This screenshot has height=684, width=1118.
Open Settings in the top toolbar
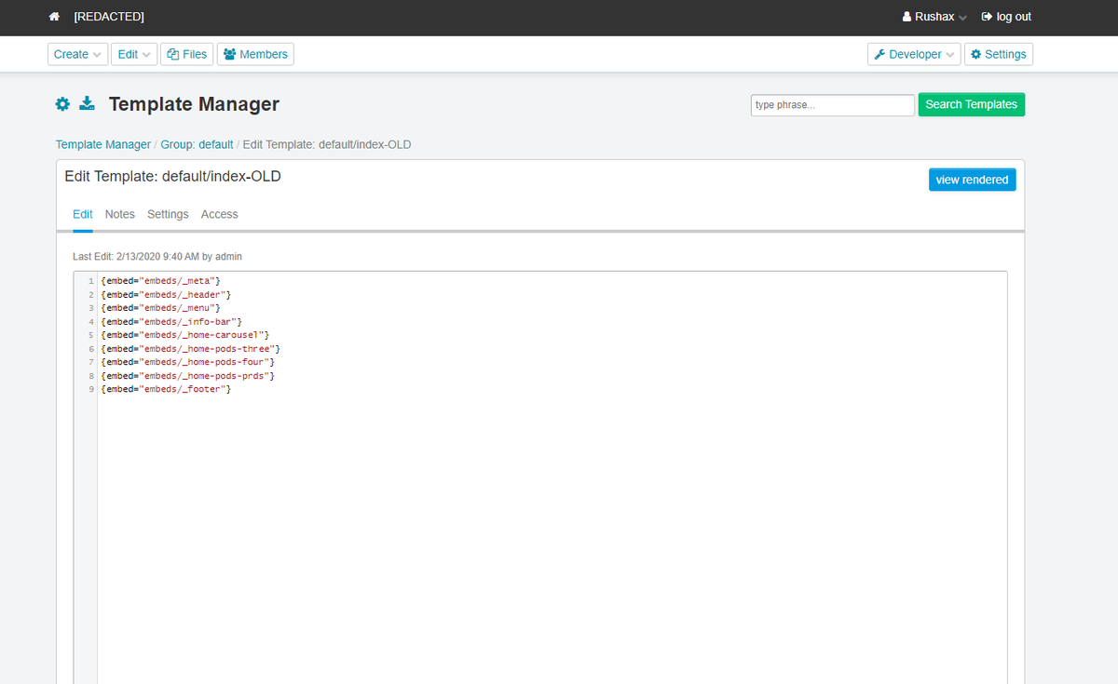click(999, 54)
